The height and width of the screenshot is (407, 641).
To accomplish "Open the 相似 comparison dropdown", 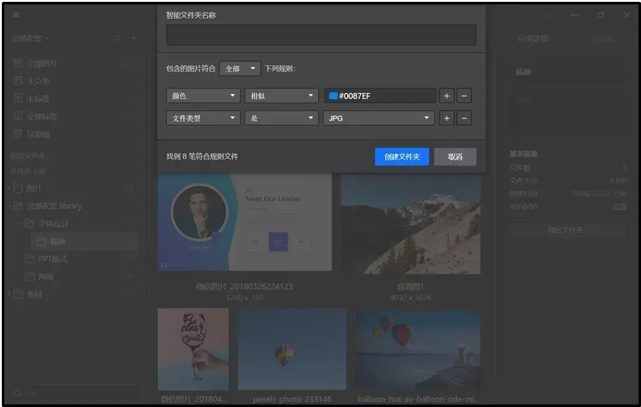I will click(281, 96).
